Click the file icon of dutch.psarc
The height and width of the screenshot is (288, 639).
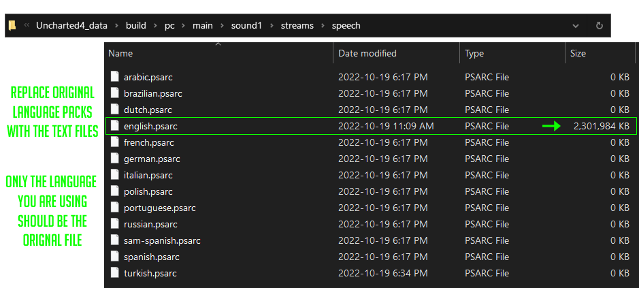click(115, 110)
